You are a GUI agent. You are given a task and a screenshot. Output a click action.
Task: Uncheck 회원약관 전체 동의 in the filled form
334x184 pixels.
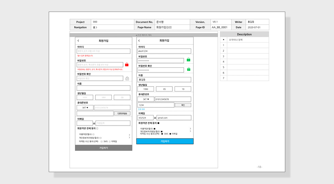coord(158,123)
